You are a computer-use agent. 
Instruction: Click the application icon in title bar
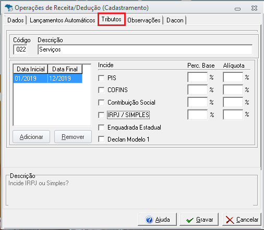[9, 8]
